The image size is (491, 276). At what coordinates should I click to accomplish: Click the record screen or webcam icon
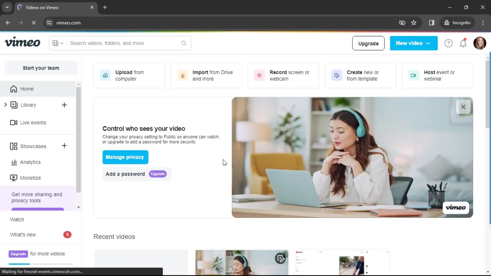259,75
